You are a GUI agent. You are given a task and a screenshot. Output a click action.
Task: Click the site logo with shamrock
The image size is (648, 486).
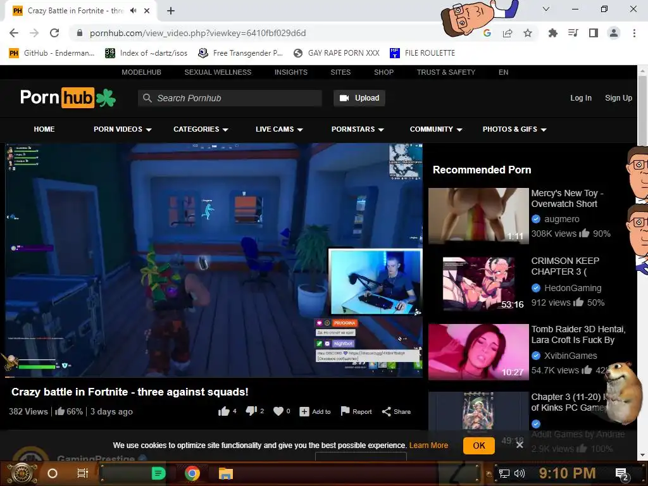pyautogui.click(x=68, y=98)
